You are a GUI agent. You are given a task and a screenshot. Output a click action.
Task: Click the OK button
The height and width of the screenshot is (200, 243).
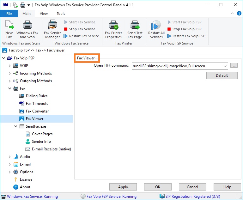pyautogui.click(x=158, y=187)
